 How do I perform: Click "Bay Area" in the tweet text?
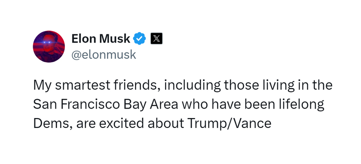click(151, 105)
